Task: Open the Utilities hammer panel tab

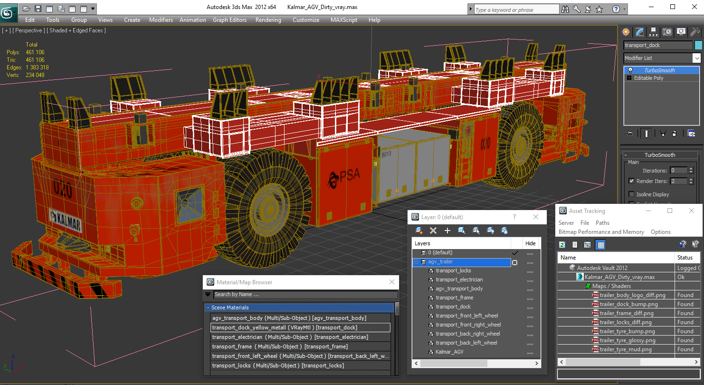Action: pyautogui.click(x=695, y=32)
